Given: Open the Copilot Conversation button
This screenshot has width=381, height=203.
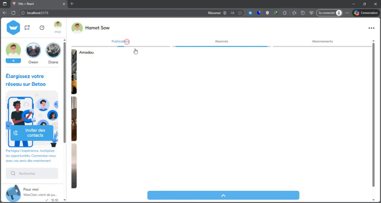Looking at the screenshot, I should 366,13.
